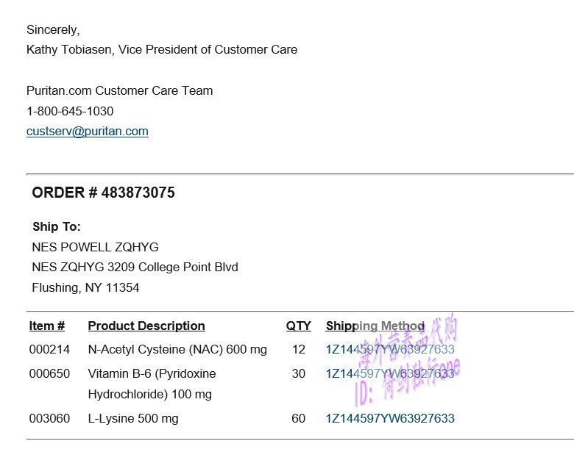Select item number 000214
Viewport: 574px width, 452px height.
pyautogui.click(x=49, y=350)
